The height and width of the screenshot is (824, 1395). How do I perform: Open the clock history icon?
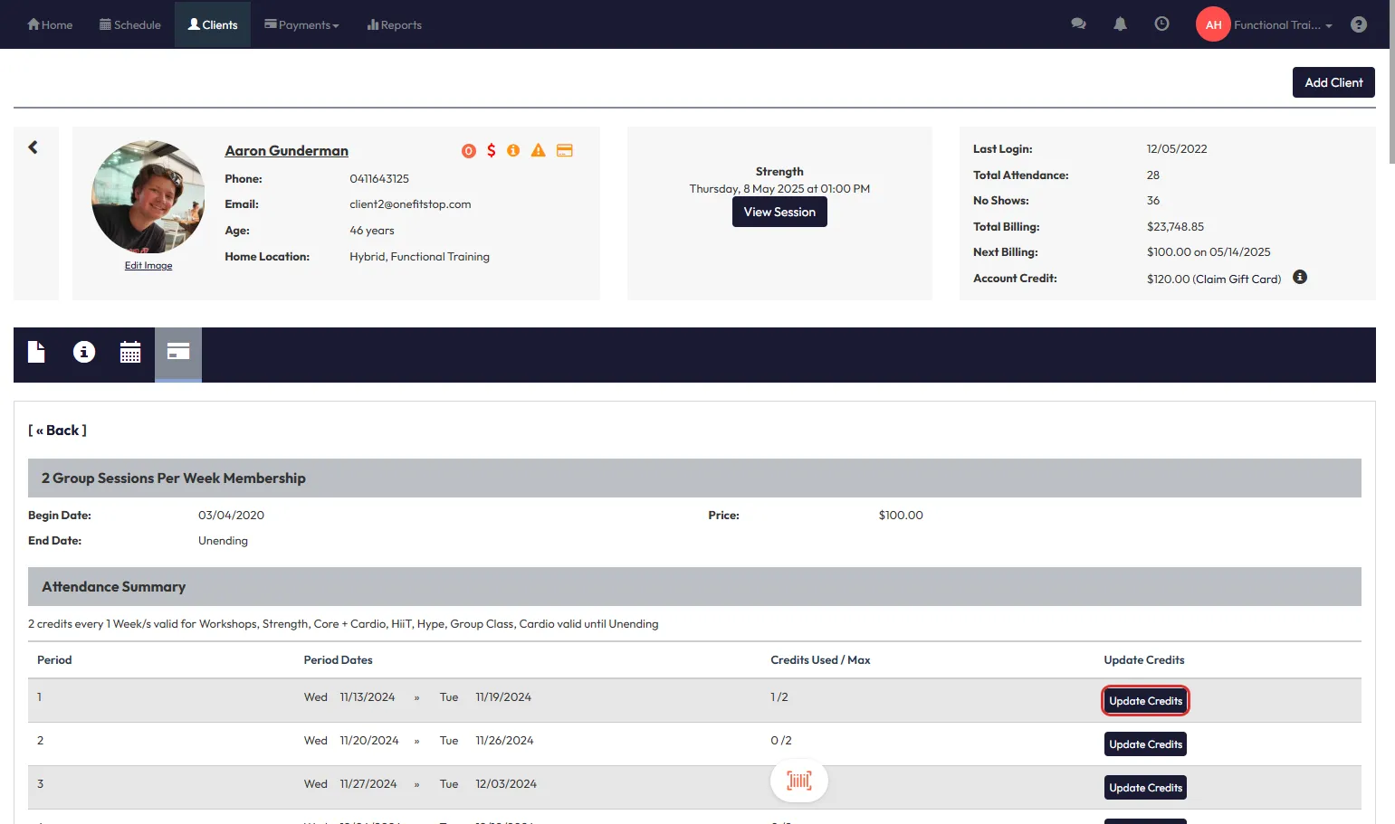(x=1161, y=24)
